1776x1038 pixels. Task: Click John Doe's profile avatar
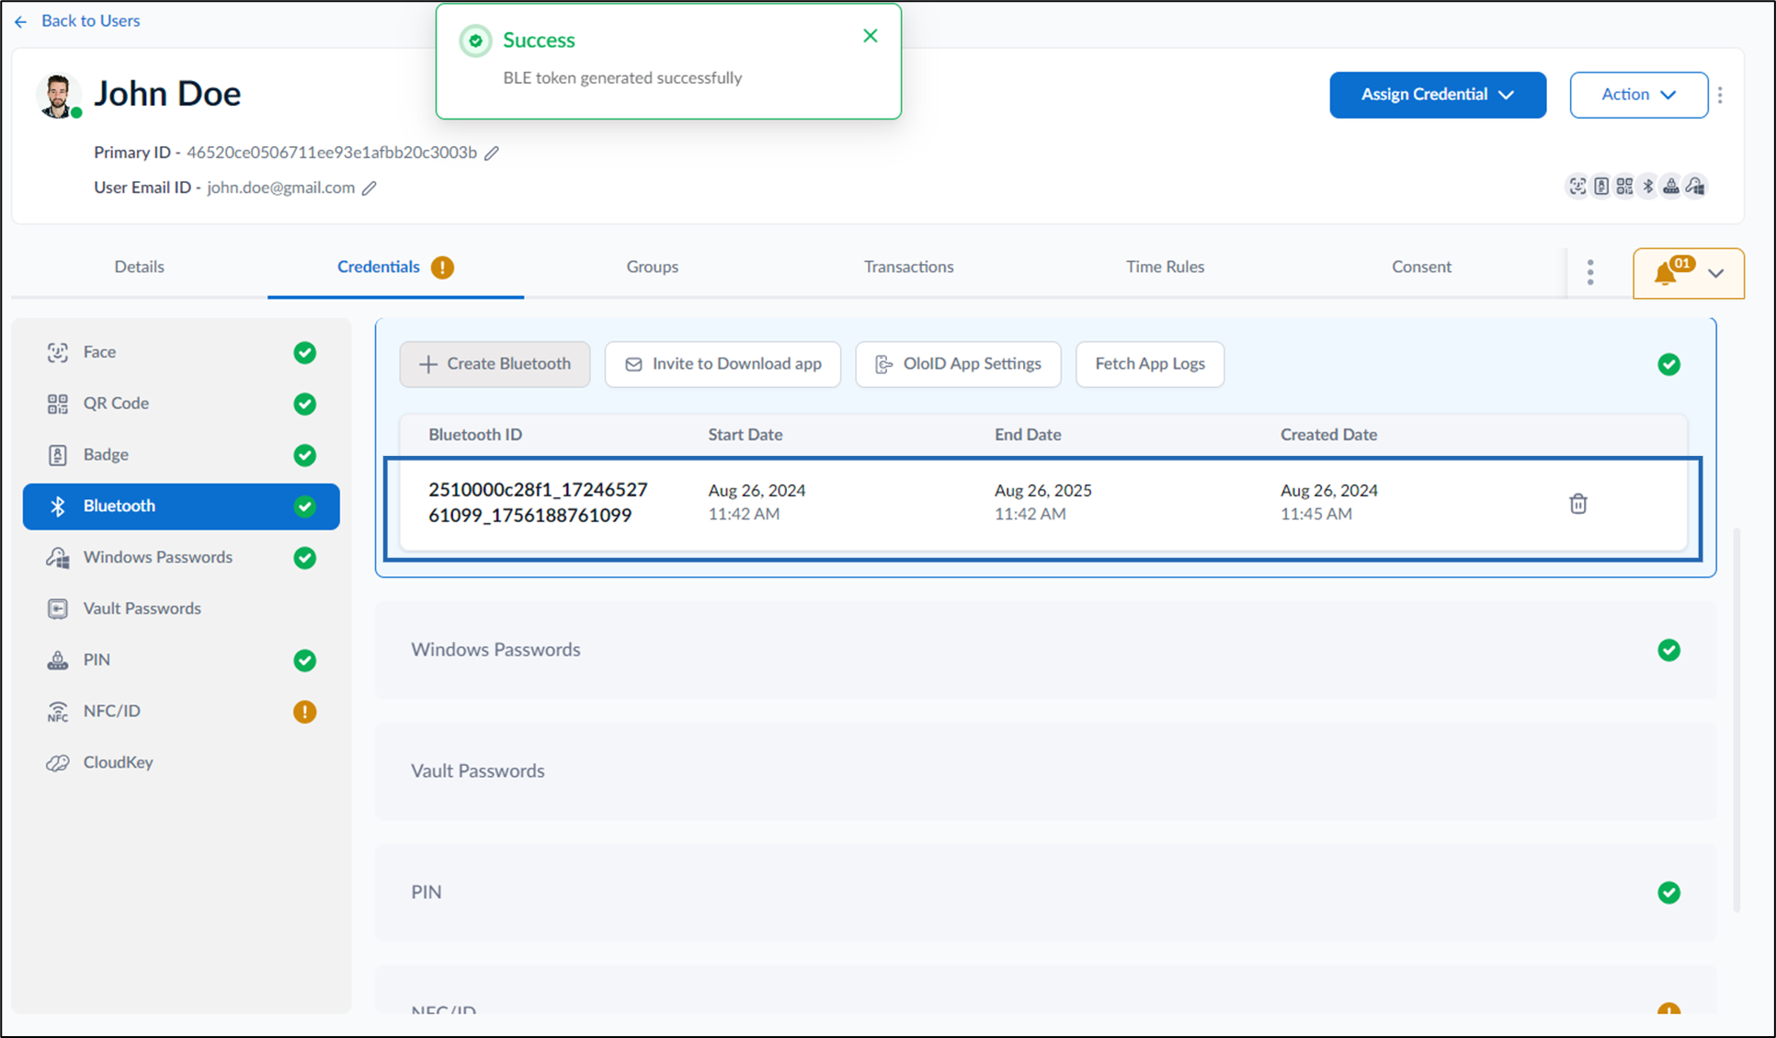pos(58,96)
